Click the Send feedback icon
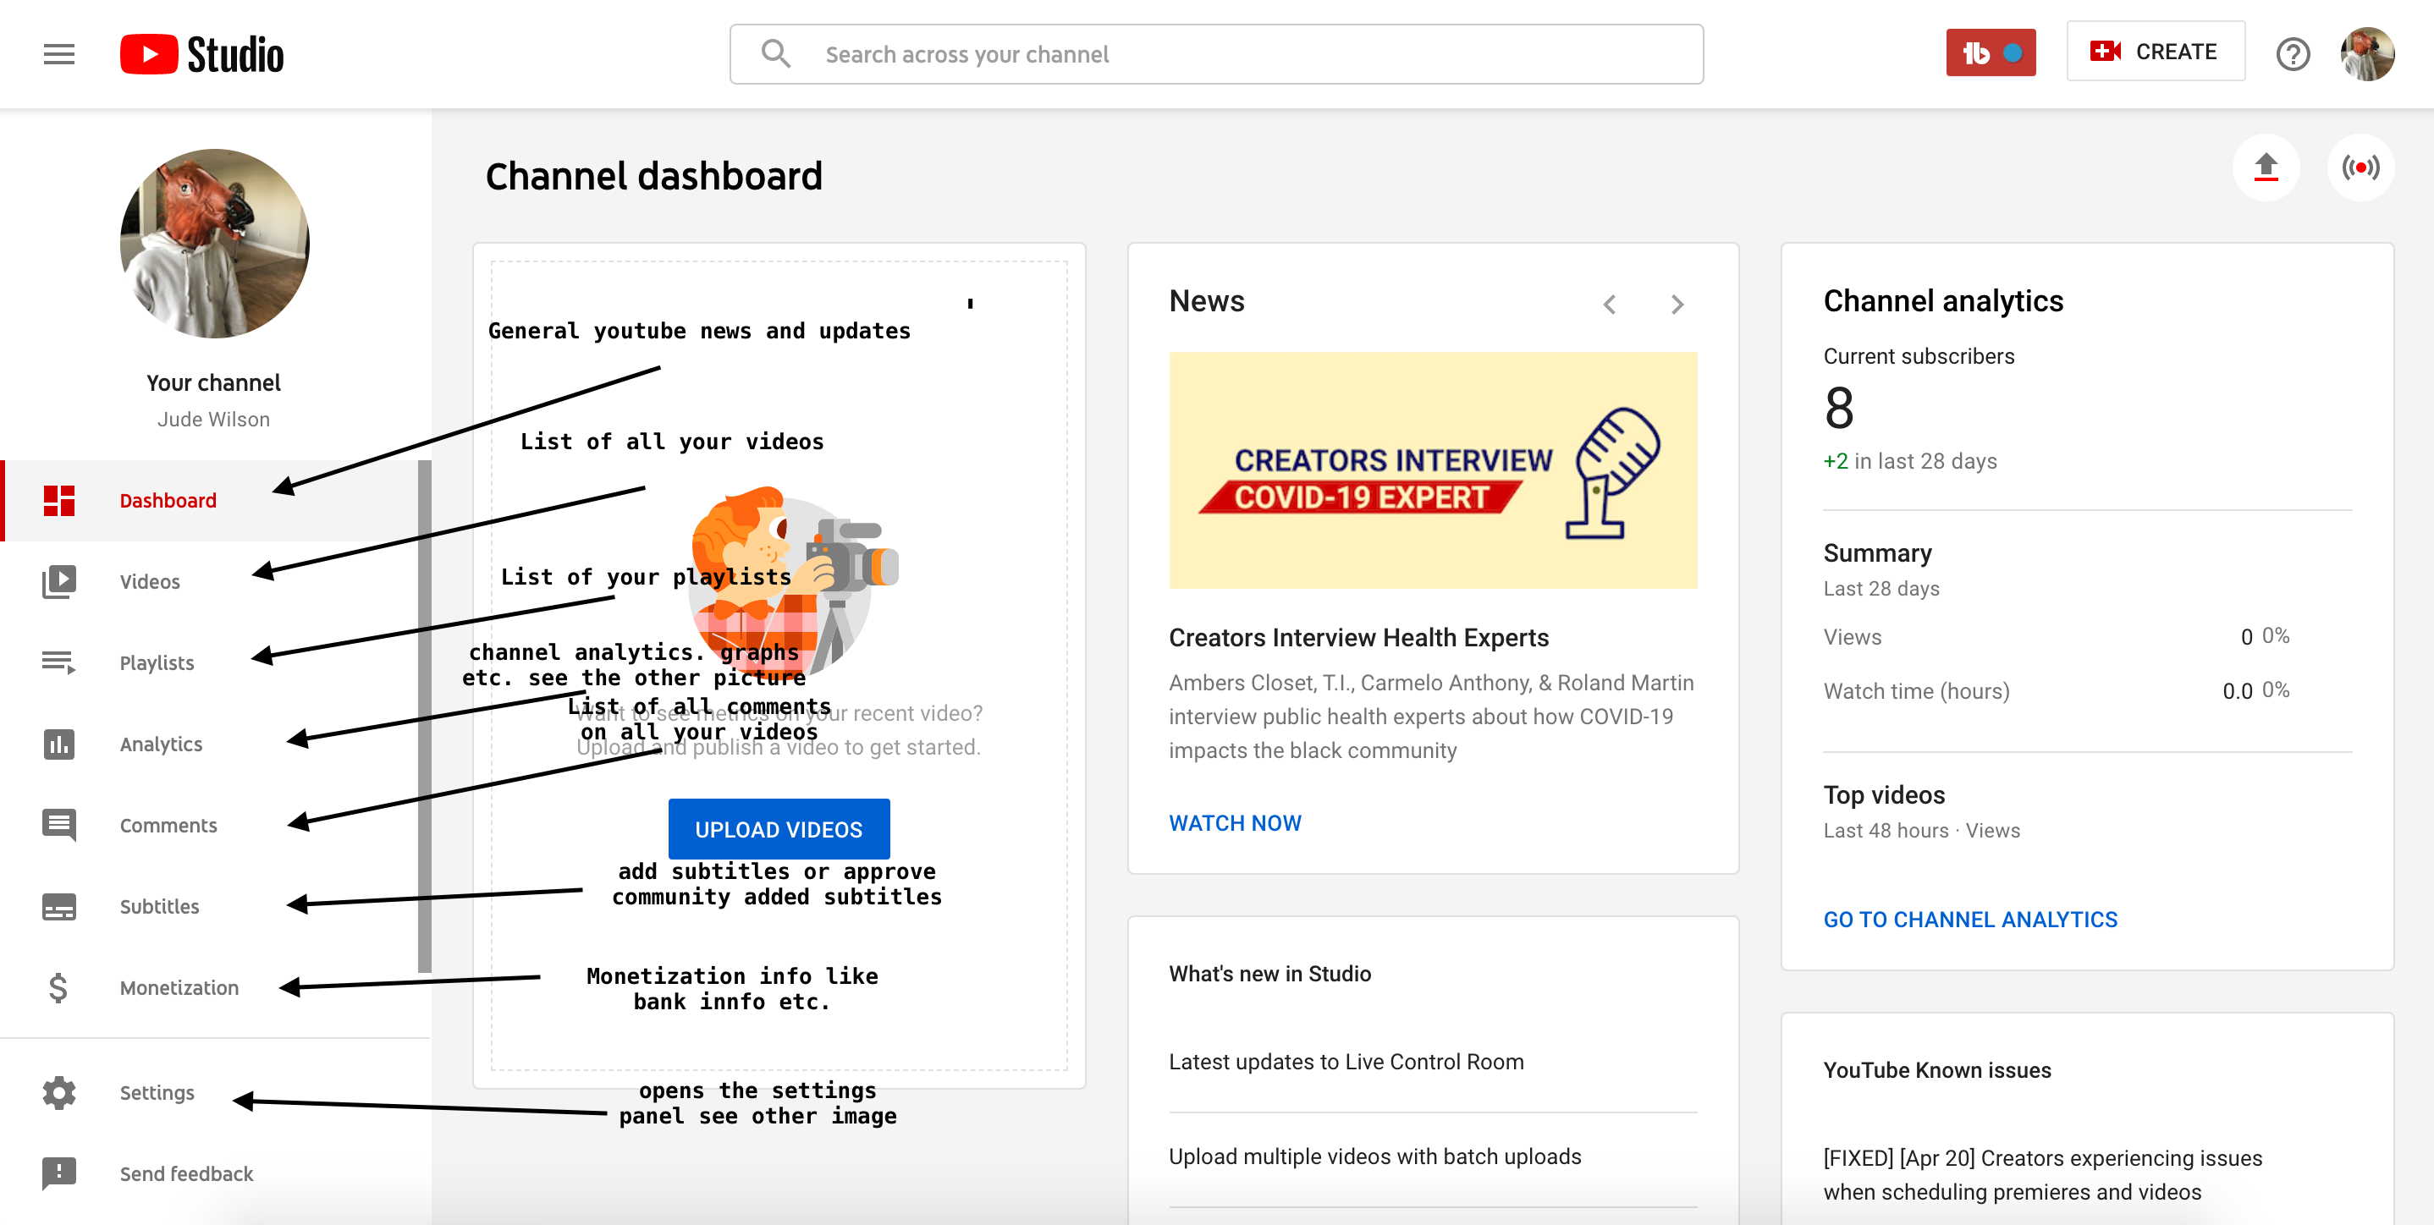The width and height of the screenshot is (2434, 1225). 58,1173
